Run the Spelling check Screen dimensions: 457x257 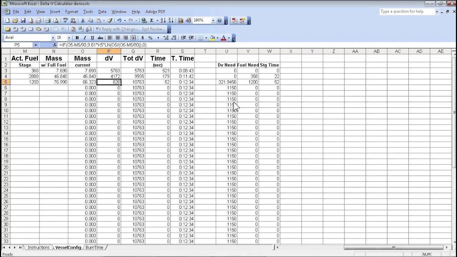65,21
